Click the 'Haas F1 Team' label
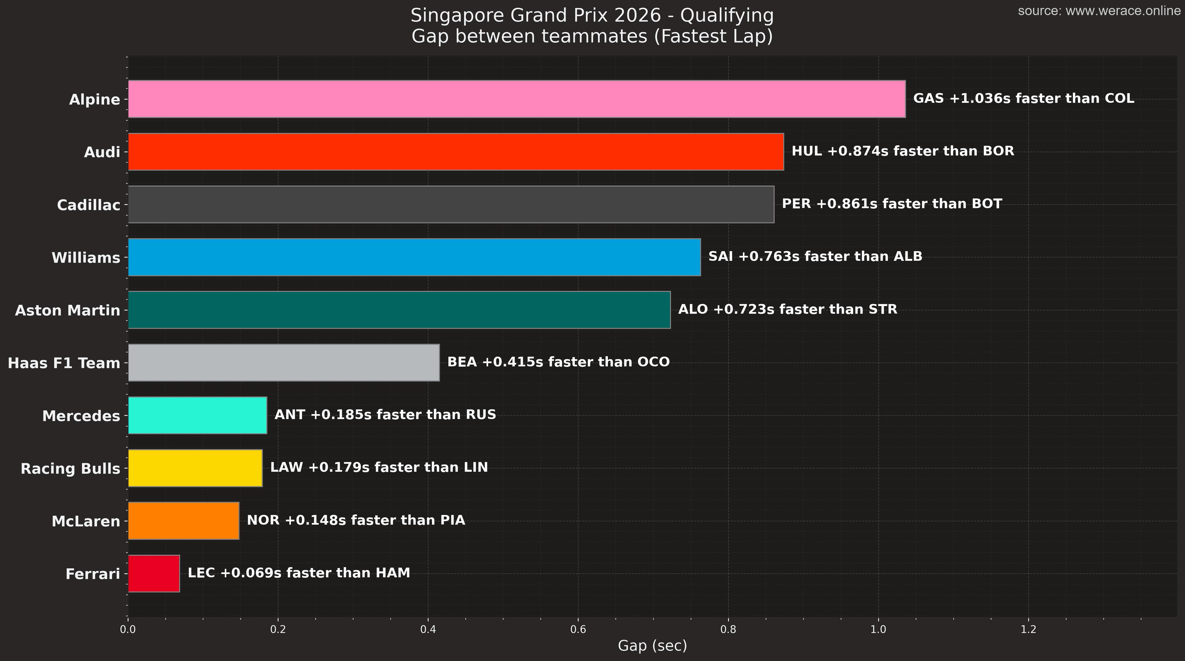The image size is (1185, 661). tap(64, 364)
